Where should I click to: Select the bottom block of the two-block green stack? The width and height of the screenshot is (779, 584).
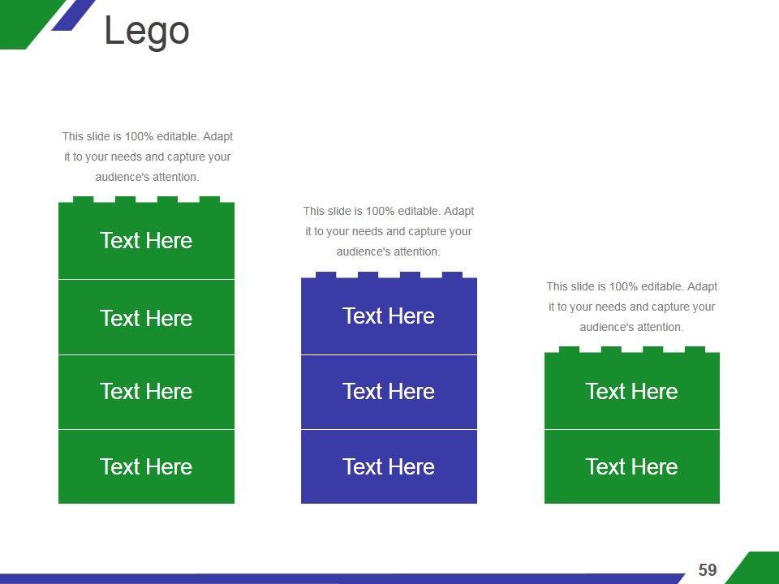[631, 466]
